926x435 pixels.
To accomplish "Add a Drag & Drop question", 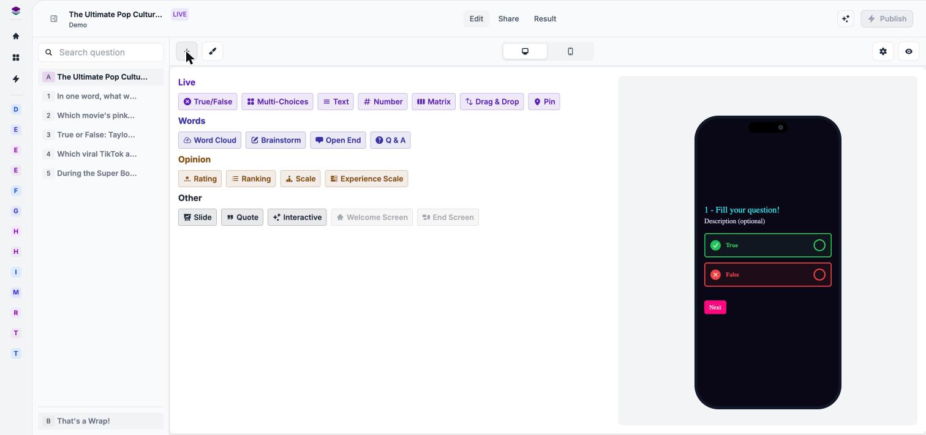I will click(492, 102).
